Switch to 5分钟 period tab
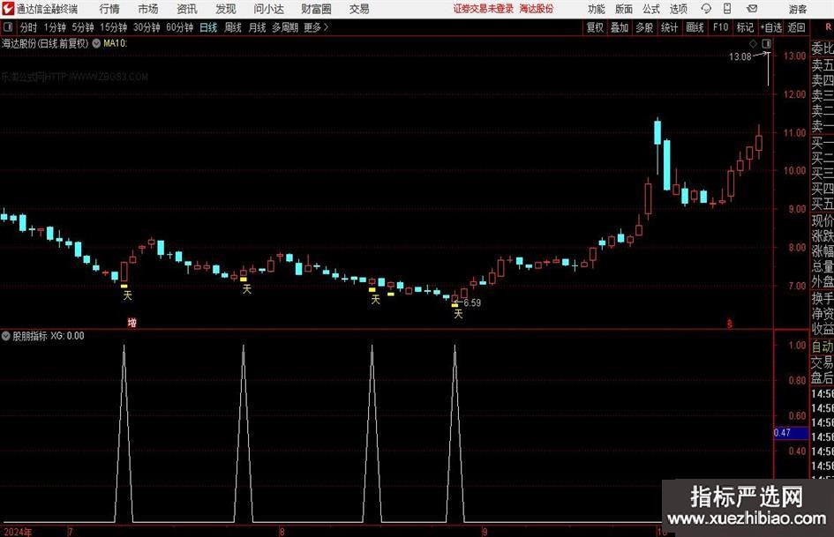834x537 pixels. tap(83, 27)
